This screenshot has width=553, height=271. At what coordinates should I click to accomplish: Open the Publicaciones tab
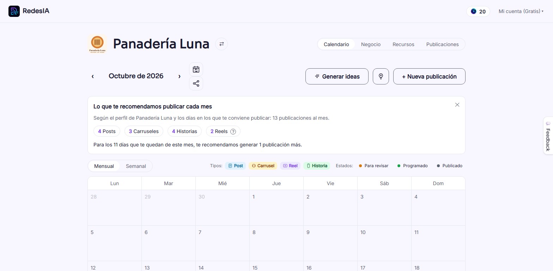coord(442,44)
